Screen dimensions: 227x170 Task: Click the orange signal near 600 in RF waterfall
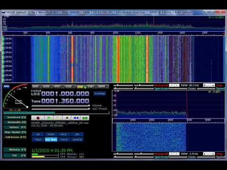72,59
